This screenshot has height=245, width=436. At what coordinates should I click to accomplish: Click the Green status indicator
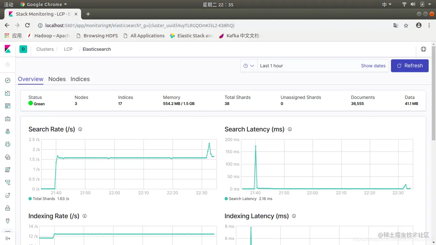pyautogui.click(x=36, y=104)
